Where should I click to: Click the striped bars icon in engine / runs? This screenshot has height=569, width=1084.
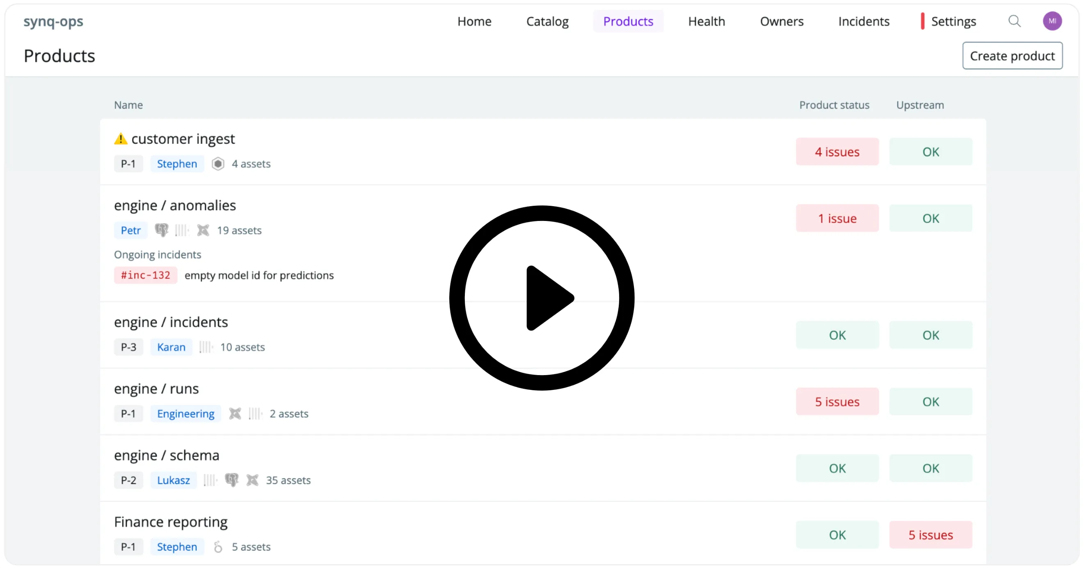[256, 413]
